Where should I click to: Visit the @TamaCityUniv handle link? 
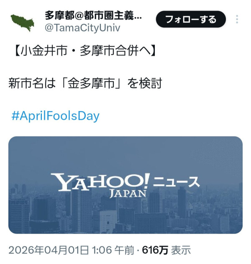tap(82, 28)
